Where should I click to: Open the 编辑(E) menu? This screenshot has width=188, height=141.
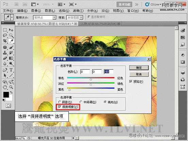tap(22, 11)
